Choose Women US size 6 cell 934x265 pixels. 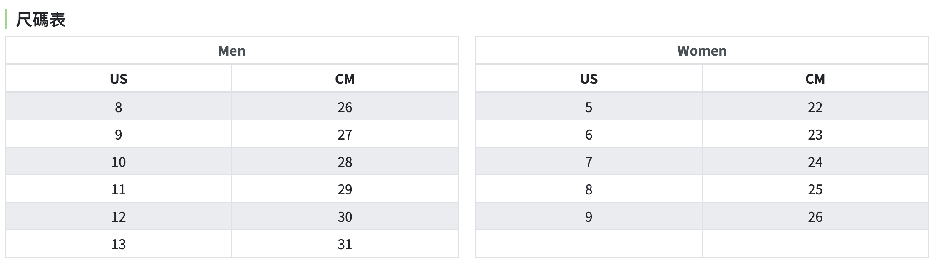click(x=589, y=135)
